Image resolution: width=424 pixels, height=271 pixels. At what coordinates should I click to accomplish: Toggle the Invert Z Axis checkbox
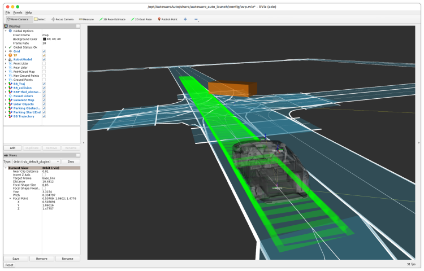pyautogui.click(x=44, y=174)
